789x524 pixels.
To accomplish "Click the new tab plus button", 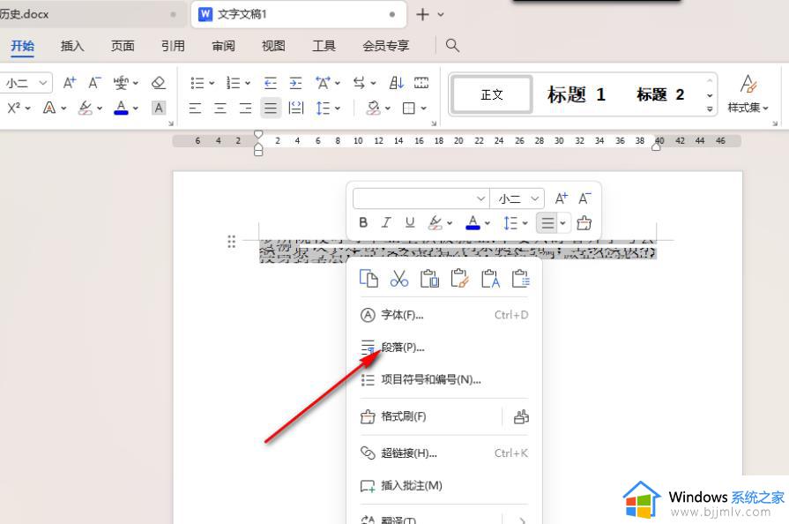I will [x=422, y=15].
